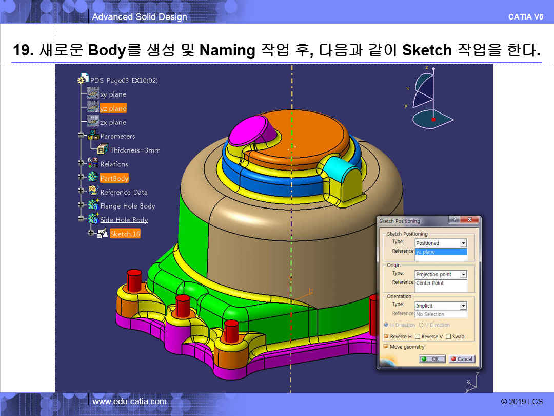The height and width of the screenshot is (416, 554).
Task: Select the Reference Data icon
Action: pyautogui.click(x=93, y=192)
